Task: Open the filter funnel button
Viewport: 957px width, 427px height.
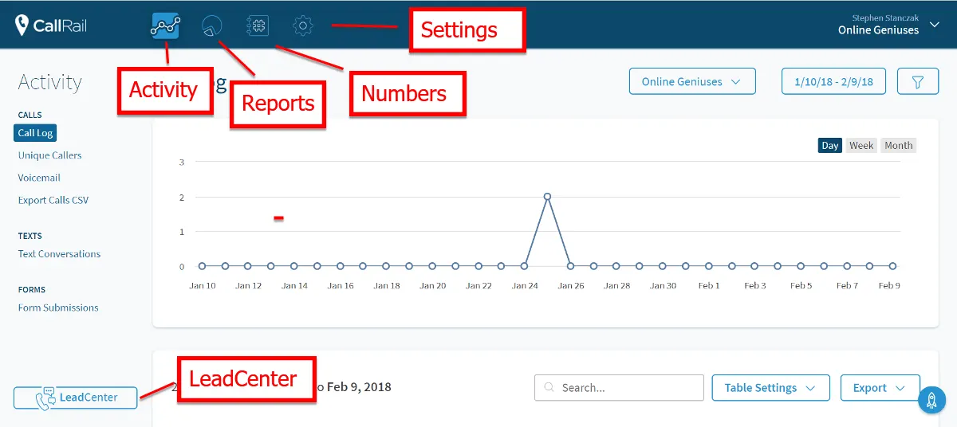Action: tap(918, 81)
